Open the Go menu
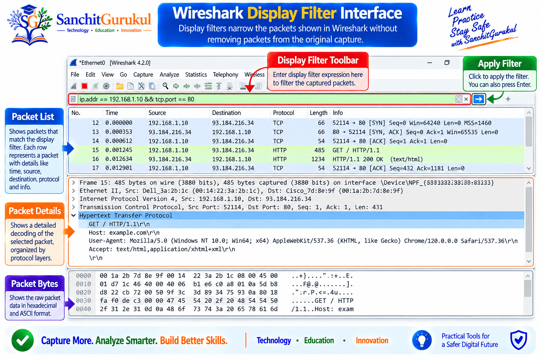The height and width of the screenshot is (361, 542). (x=124, y=74)
